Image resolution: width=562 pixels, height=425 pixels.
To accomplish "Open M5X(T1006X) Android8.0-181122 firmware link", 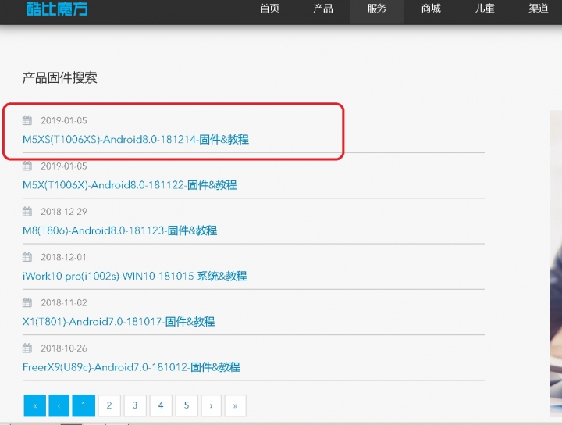I will coord(130,184).
